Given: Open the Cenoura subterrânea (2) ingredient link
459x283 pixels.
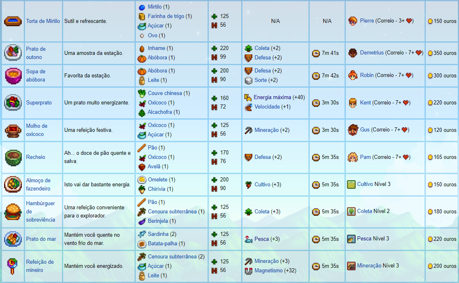Looking at the screenshot, I should click(x=172, y=256).
